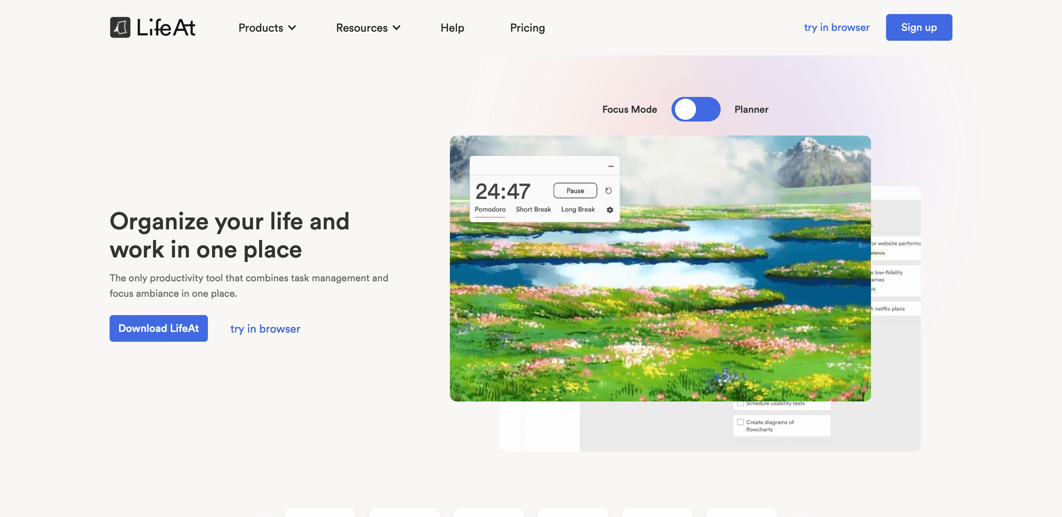Tick the Schedule usability tests checkbox
1062x517 pixels.
[x=740, y=404]
